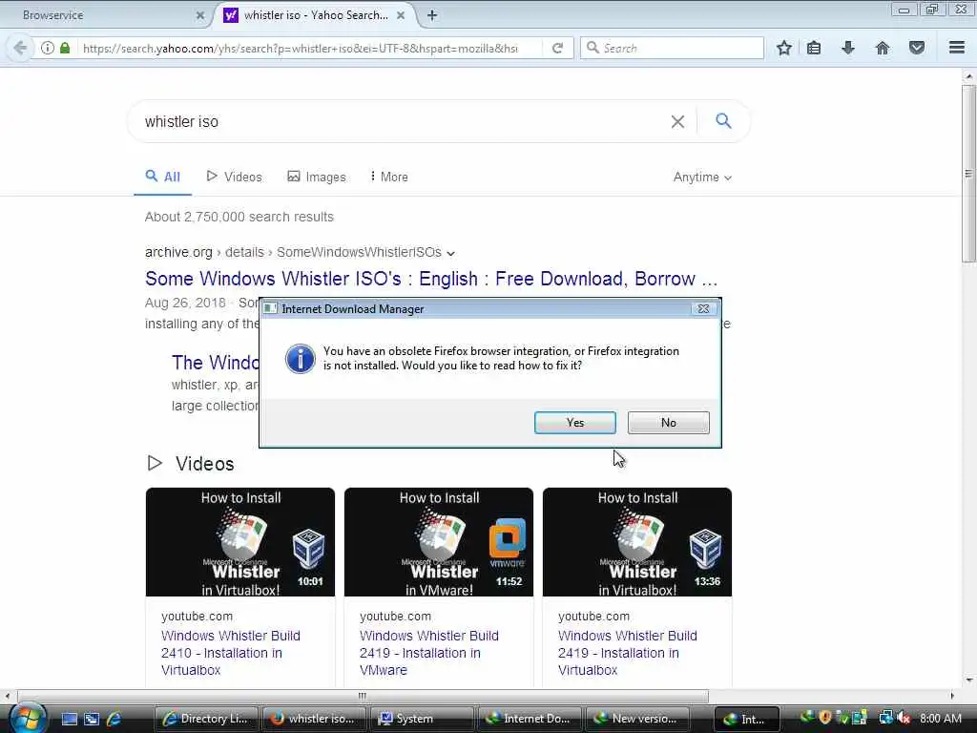Click the muted volume tray icon
The height and width of the screenshot is (733, 977).
[904, 718]
